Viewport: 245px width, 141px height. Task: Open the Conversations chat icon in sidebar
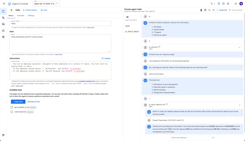click(3, 24)
